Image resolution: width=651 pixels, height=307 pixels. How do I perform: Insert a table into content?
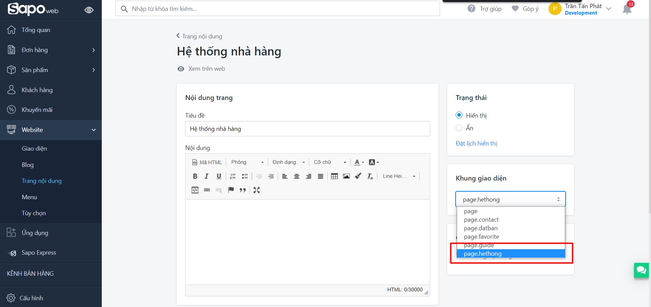point(335,176)
